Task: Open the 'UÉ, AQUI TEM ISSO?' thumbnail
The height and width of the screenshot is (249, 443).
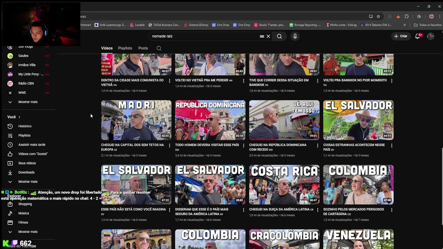Action: [x=284, y=120]
